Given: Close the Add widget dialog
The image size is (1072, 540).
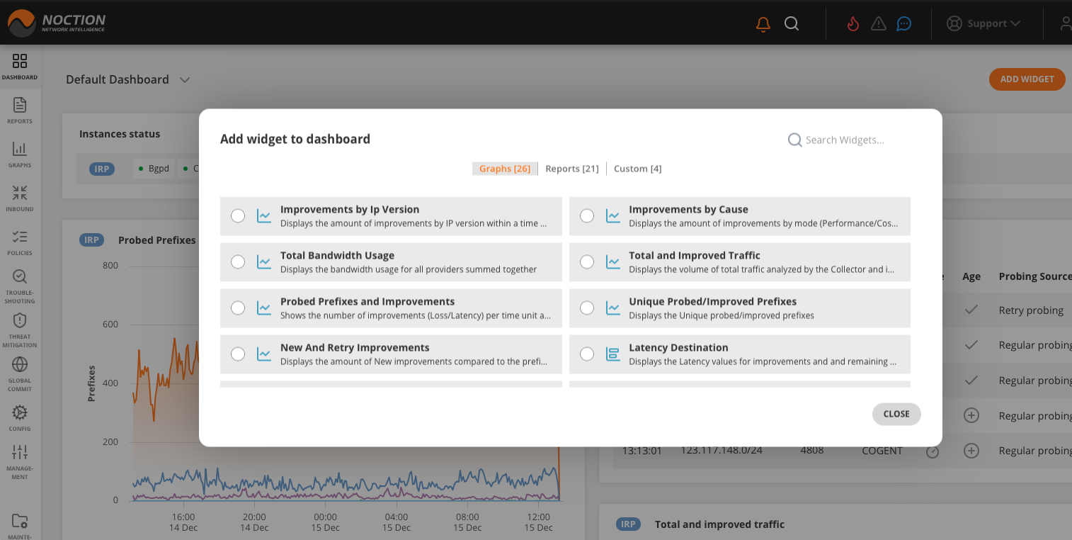Looking at the screenshot, I should point(896,414).
